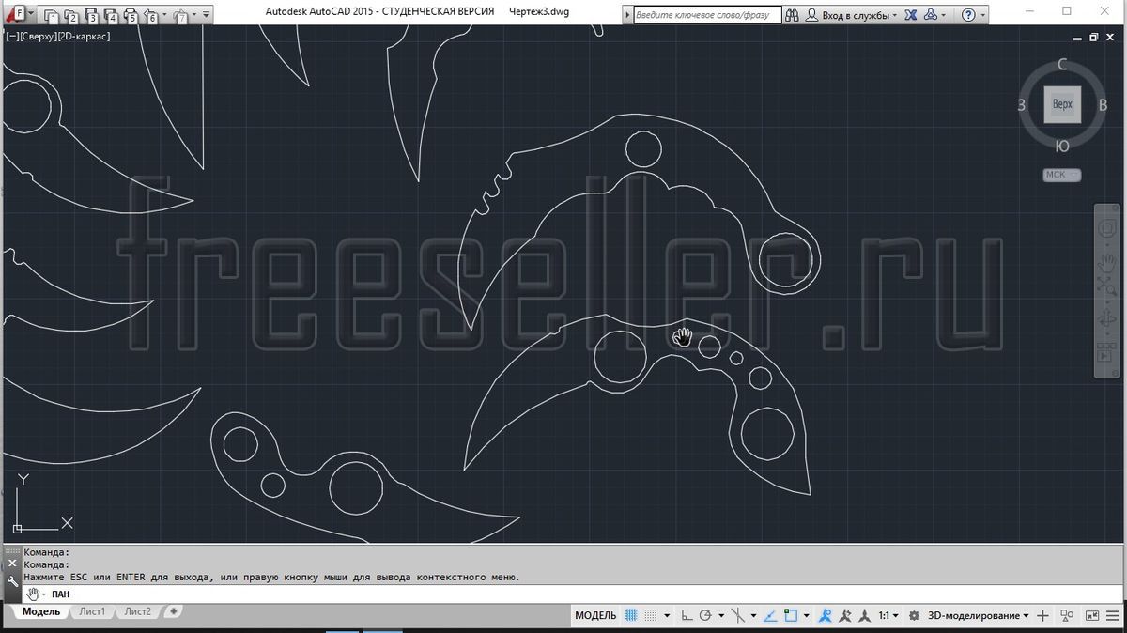1127x633 pixels.
Task: Click the binoculars search icon
Action: [x=792, y=15]
